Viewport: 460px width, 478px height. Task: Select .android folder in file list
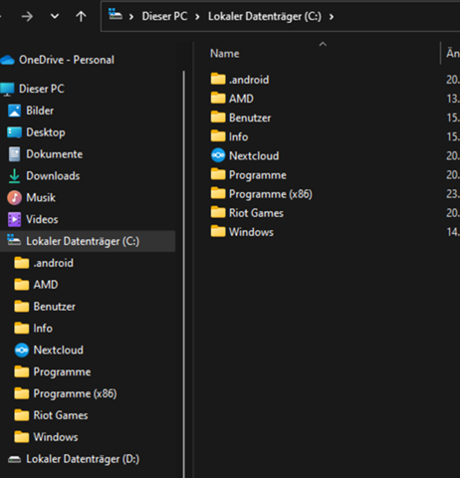[x=249, y=80]
